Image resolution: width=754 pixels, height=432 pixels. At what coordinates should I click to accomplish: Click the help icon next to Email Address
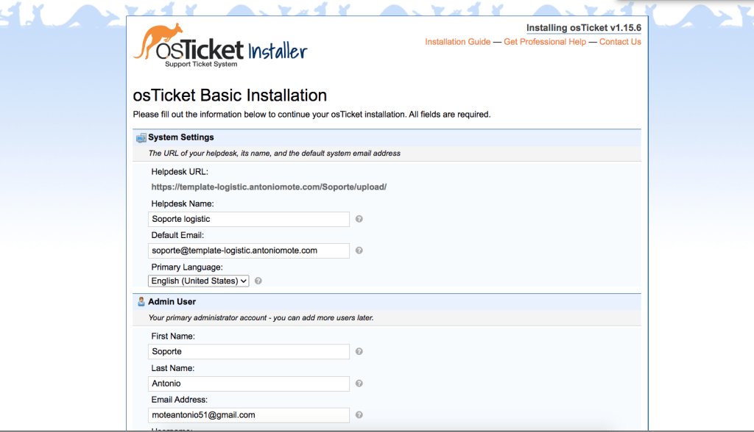(359, 415)
